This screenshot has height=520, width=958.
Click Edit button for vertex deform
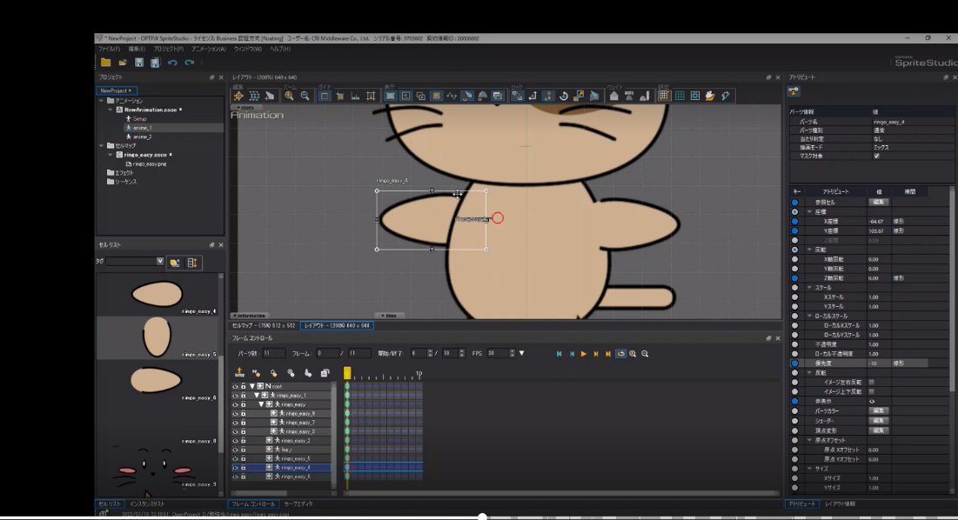(x=879, y=430)
